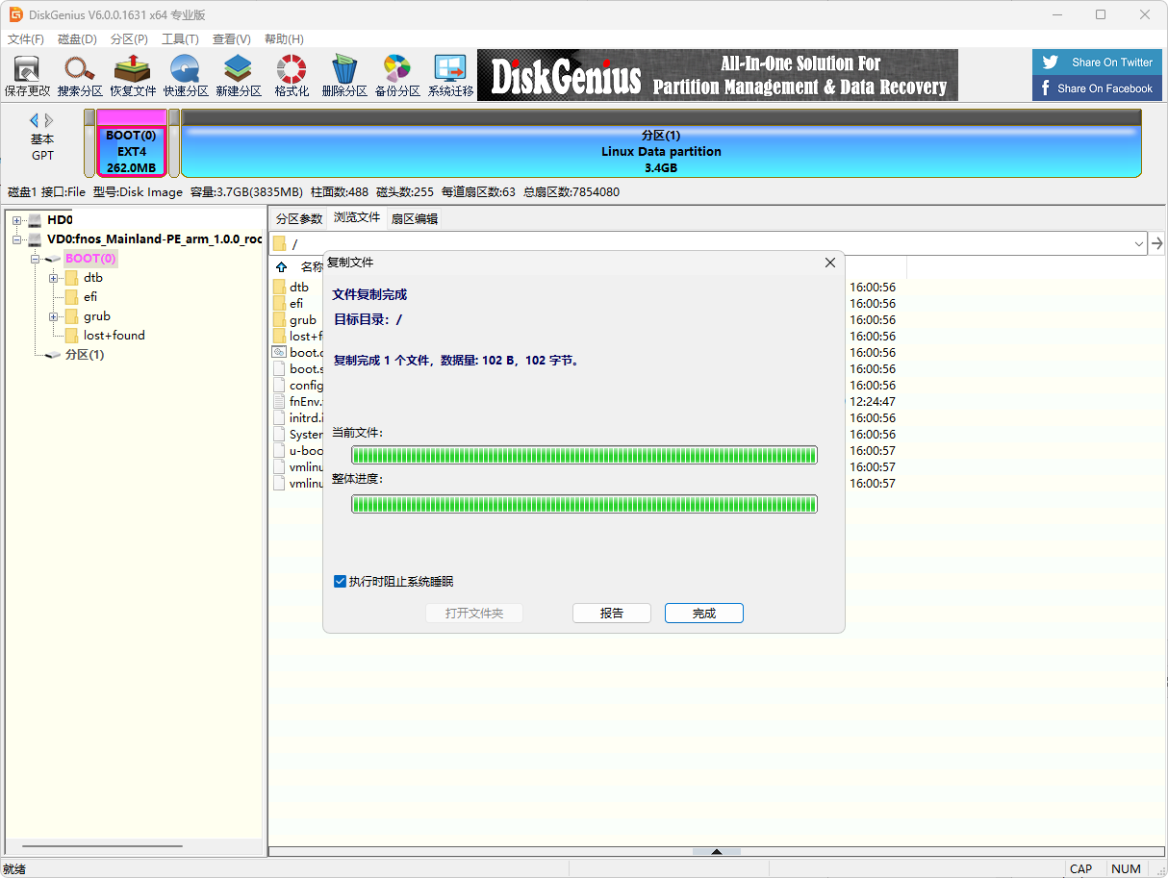This screenshot has width=1168, height=878.
Task: Open the 磁盘(D) menu
Action: [77, 39]
